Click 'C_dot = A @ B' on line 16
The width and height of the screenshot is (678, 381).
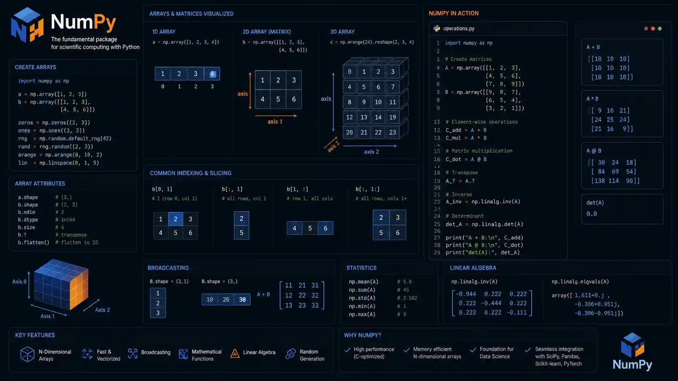pos(466,159)
